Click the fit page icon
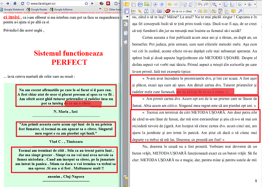262x187 pixels. coord(226,4)
